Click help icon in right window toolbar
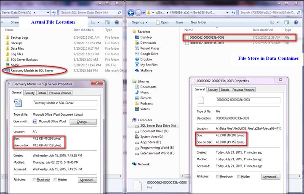 click(296, 22)
